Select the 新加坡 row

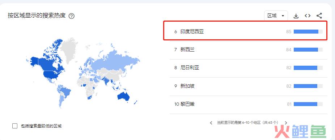click(249, 86)
